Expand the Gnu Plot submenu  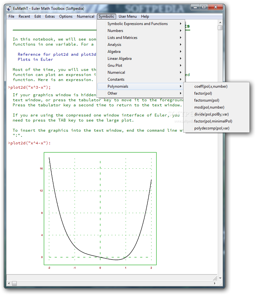[140, 66]
